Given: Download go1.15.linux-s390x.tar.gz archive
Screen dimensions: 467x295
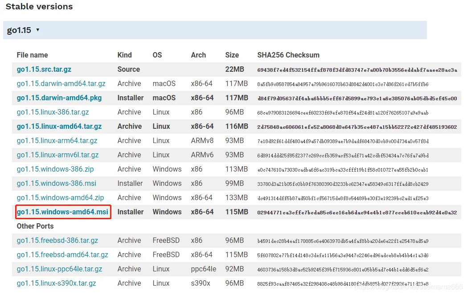Looking at the screenshot, I should tap(56, 283).
